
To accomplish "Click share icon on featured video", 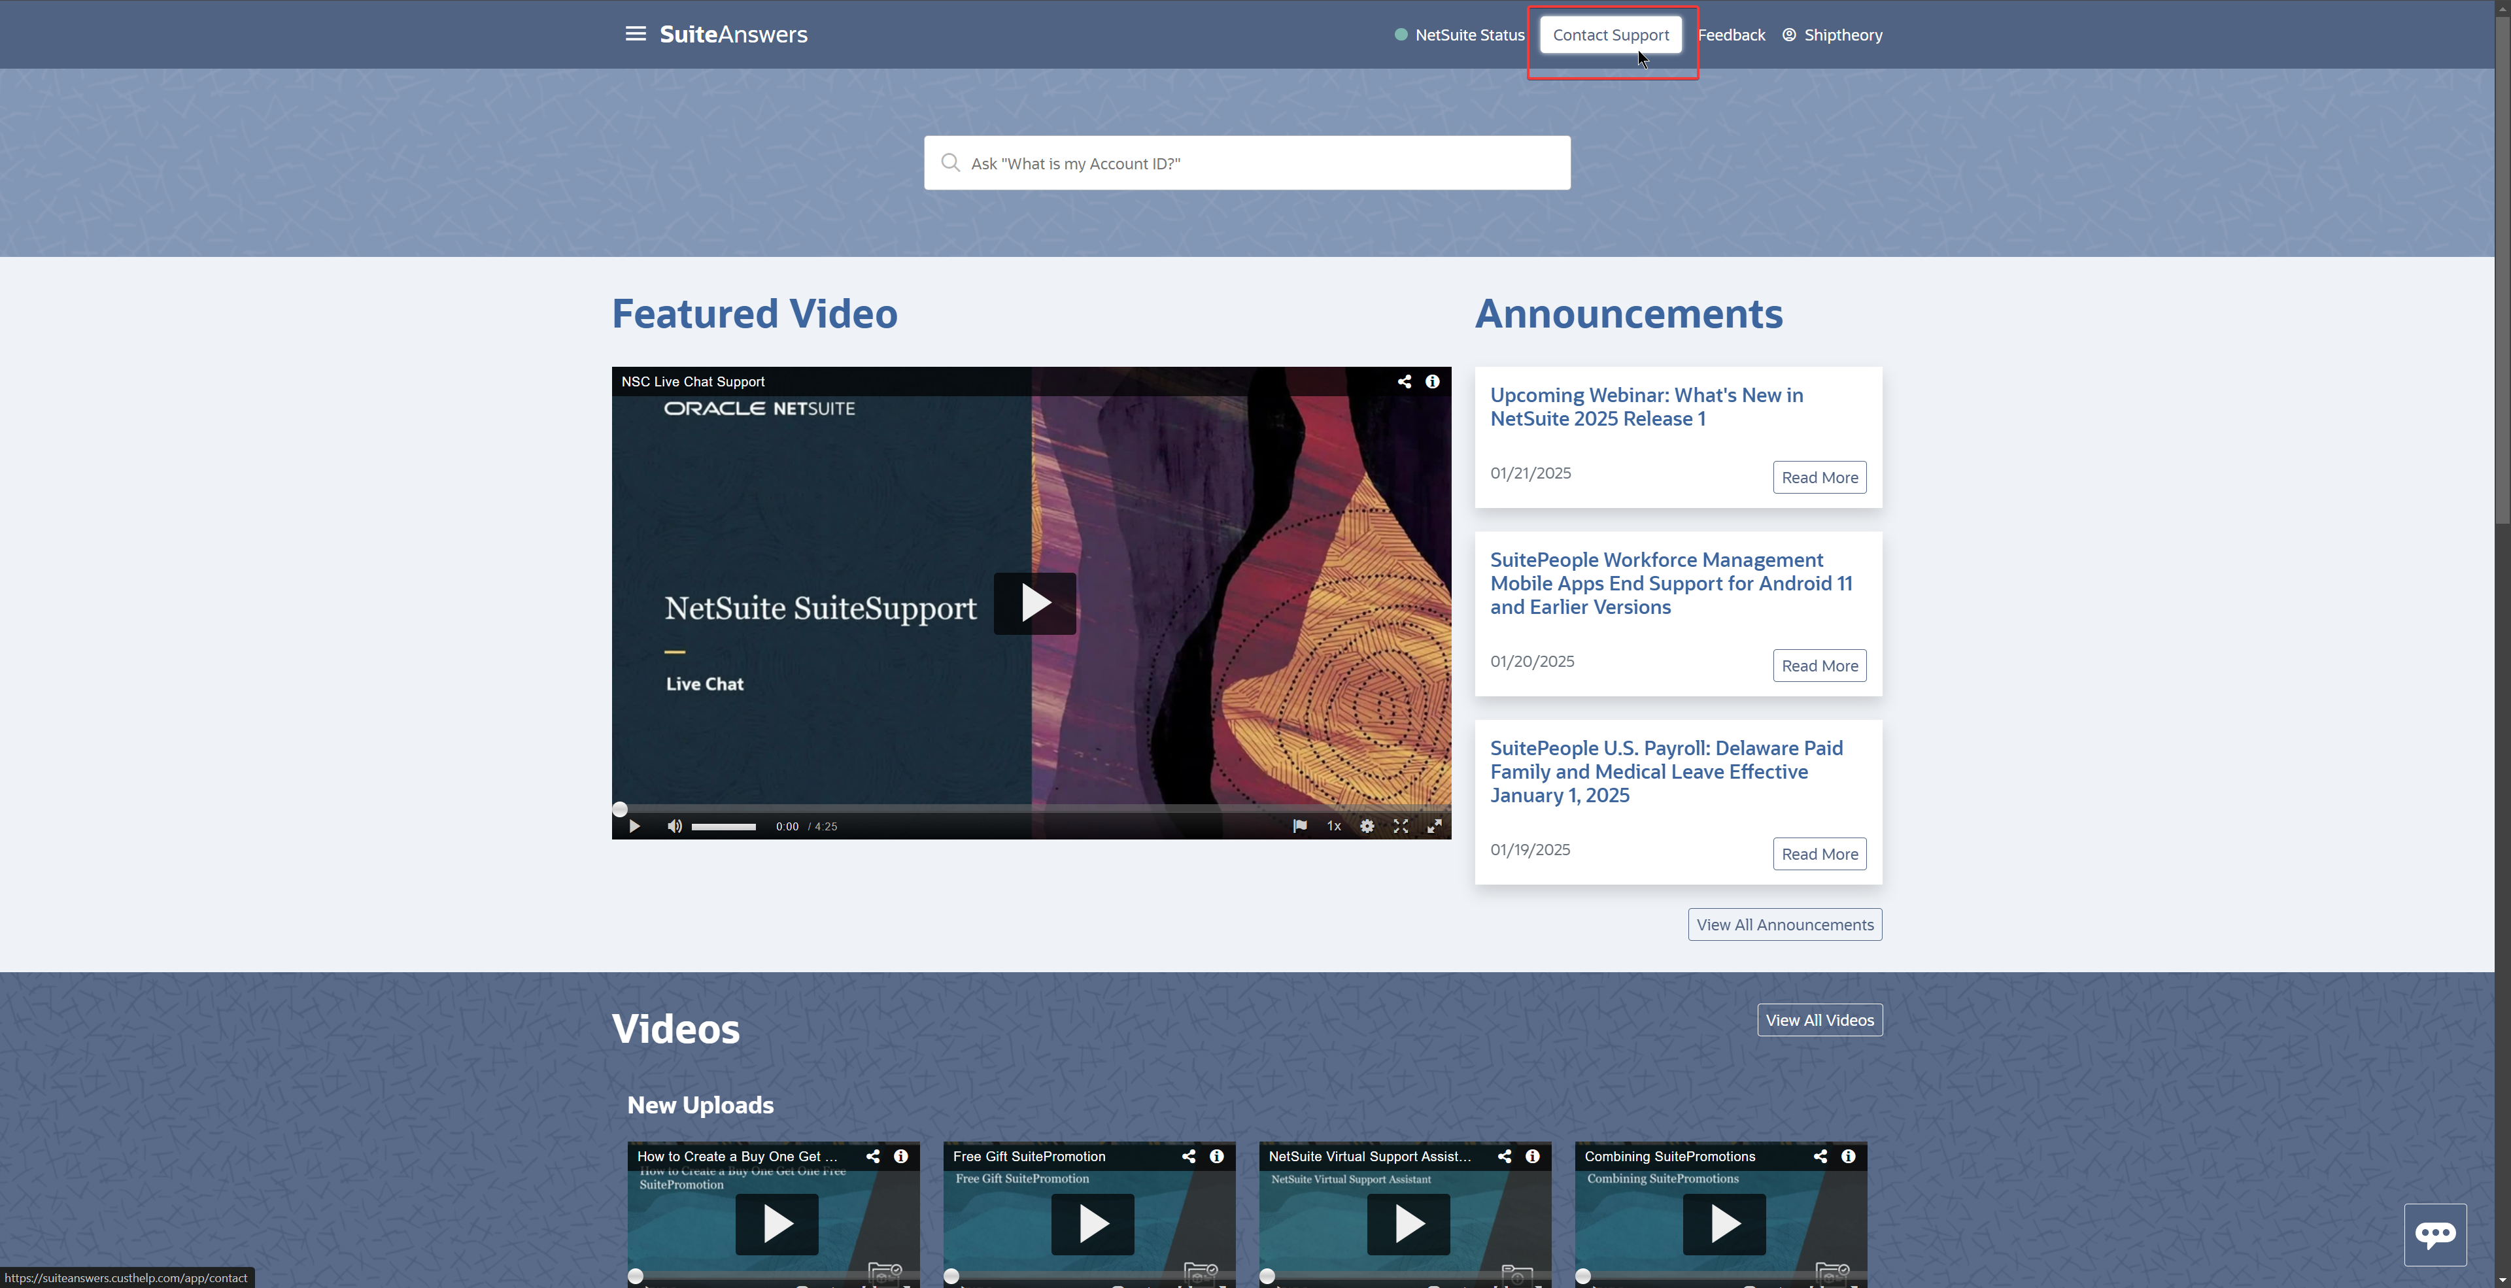I will [1404, 382].
